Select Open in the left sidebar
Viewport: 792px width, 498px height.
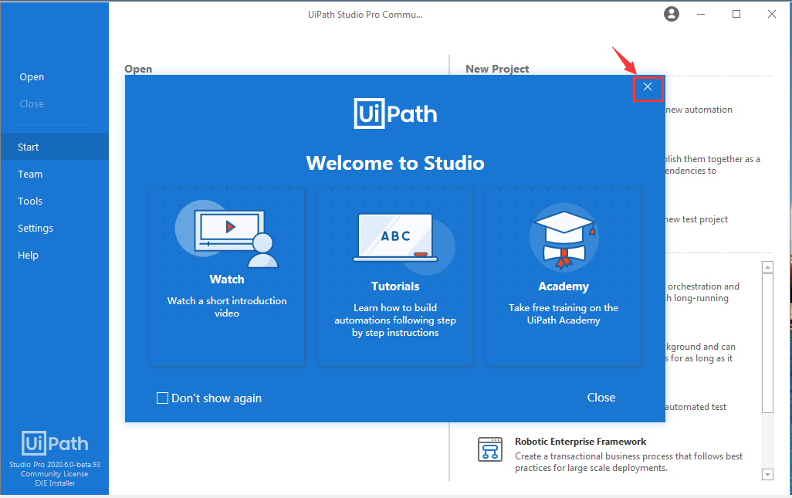(32, 76)
